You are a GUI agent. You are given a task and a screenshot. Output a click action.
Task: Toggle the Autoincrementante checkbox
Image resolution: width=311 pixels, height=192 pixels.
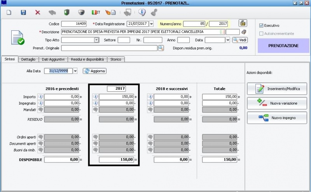261,33
